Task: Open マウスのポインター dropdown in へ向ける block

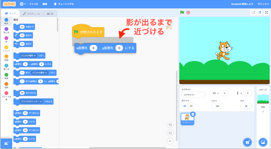Action: pos(31,101)
